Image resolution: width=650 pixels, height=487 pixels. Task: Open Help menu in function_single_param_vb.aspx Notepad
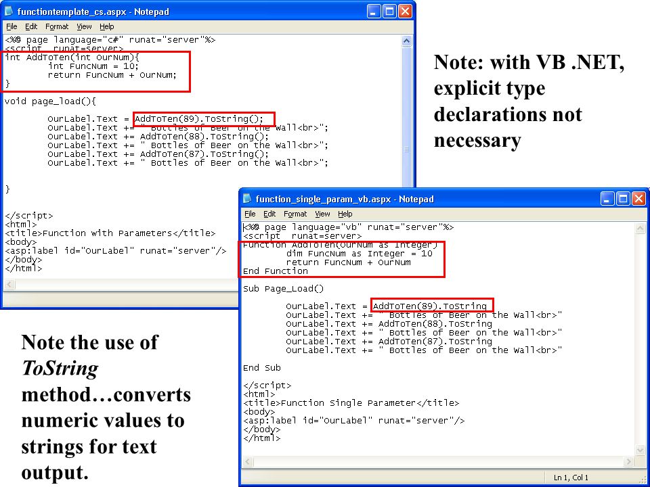click(345, 214)
